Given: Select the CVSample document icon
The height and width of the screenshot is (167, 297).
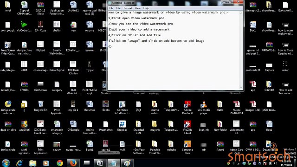Looking at the screenshot, I should 73,126.
